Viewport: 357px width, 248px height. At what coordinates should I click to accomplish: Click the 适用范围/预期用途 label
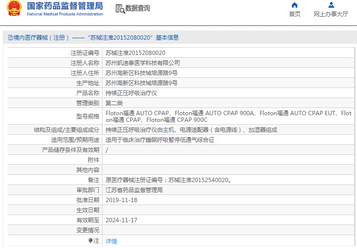click(x=75, y=140)
